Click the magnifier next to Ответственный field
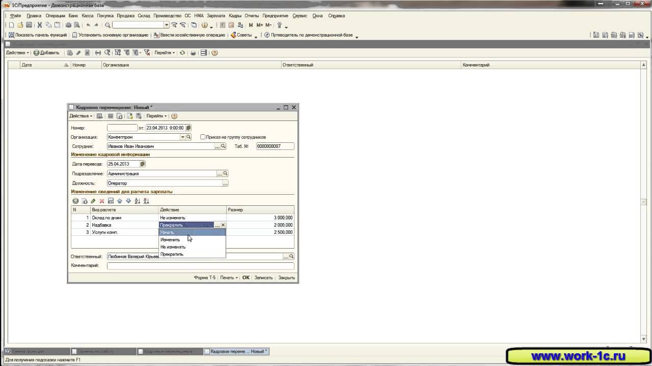This screenshot has height=366, width=652. [x=291, y=257]
